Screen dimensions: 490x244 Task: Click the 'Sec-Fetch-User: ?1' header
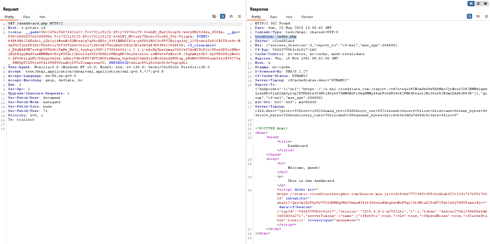(x=28, y=111)
